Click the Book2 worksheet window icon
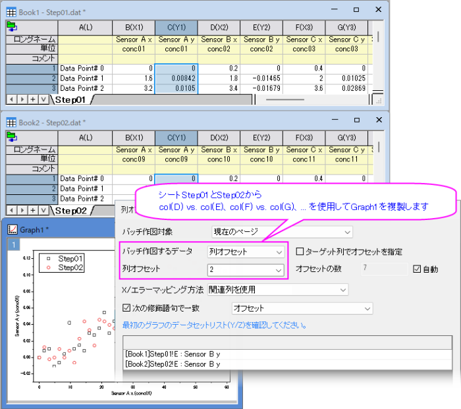The width and height of the screenshot is (461, 409). [11, 123]
